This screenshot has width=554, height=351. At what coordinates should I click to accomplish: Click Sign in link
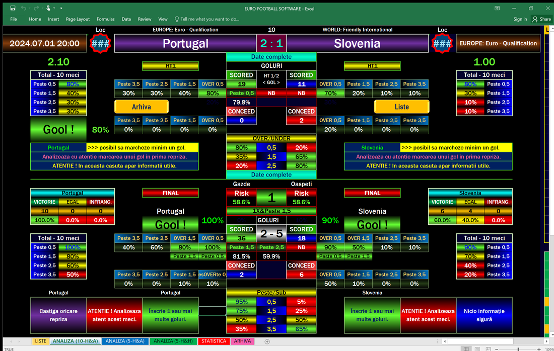click(520, 19)
